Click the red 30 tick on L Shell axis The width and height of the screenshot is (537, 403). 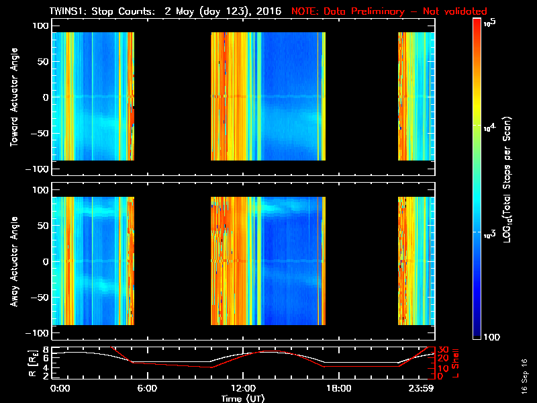[x=443, y=350]
